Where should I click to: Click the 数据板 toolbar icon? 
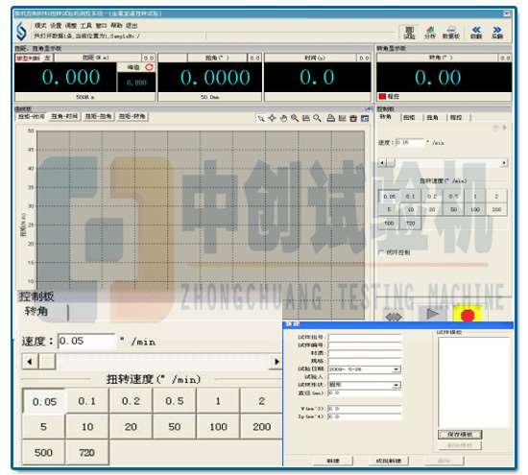(x=451, y=33)
